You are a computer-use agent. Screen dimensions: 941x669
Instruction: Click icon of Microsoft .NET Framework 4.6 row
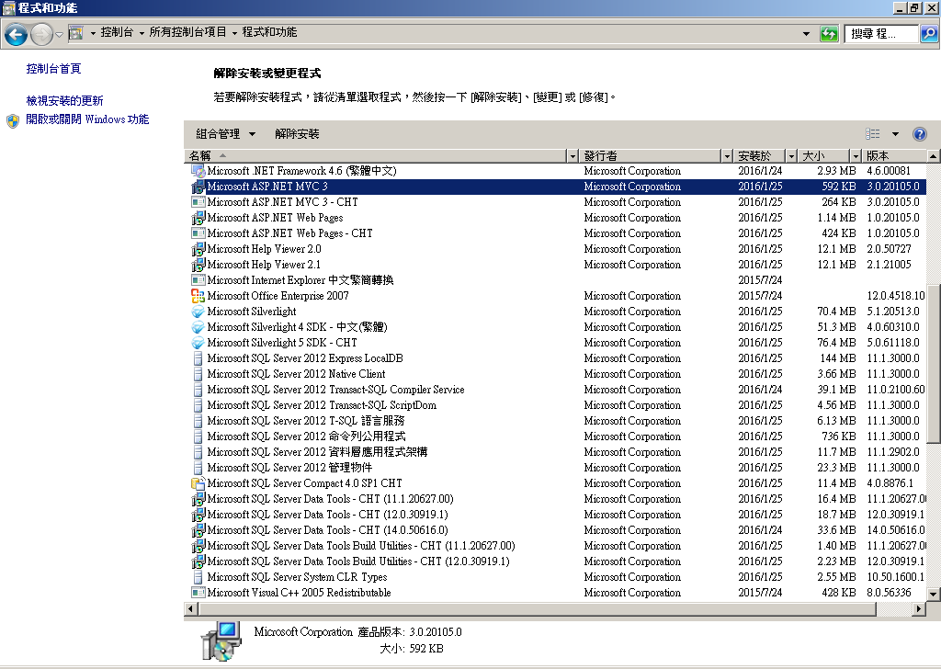198,171
